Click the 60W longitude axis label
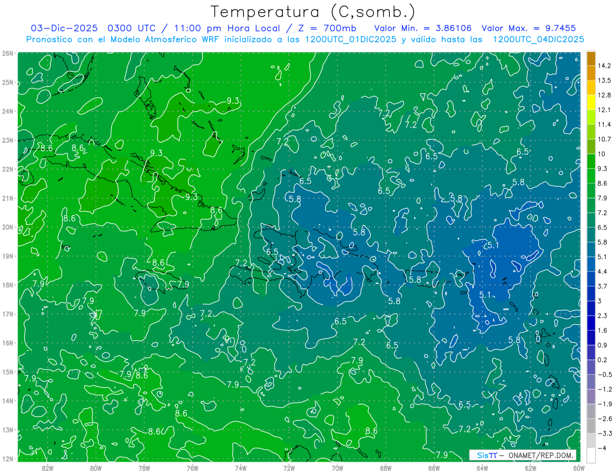Viewport: 615px width, 475px height. (x=579, y=468)
